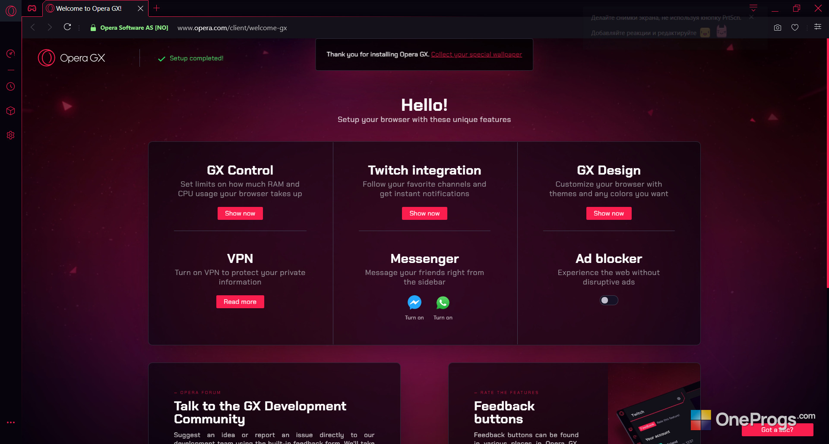This screenshot has height=444, width=829.
Task: Click Read more under VPN
Action: [x=240, y=302]
